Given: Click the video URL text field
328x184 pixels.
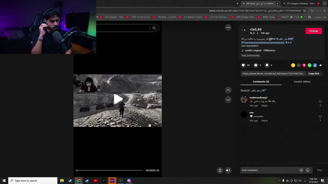Looking at the screenshot, I should click(273, 74).
